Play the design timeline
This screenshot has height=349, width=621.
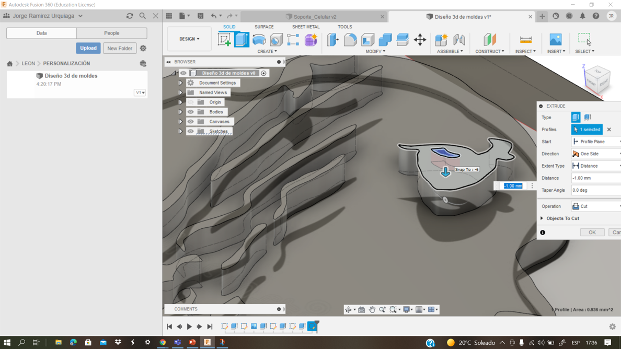189,327
